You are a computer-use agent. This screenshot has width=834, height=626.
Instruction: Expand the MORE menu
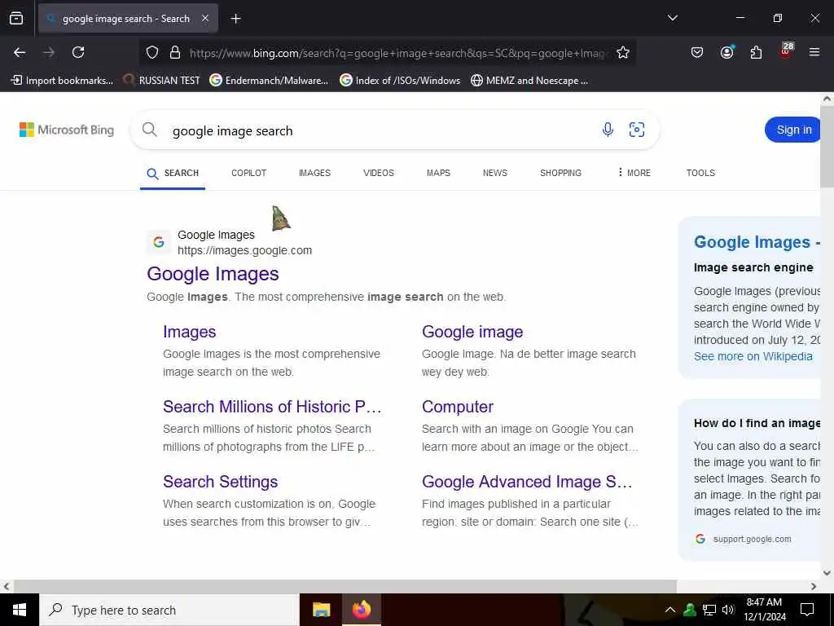pos(634,173)
